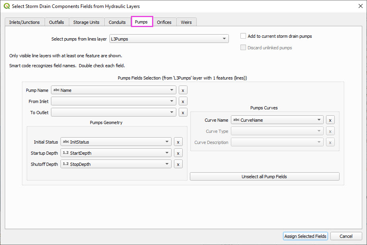Go to the Weirs tab
This screenshot has width=367, height=245.
point(186,22)
